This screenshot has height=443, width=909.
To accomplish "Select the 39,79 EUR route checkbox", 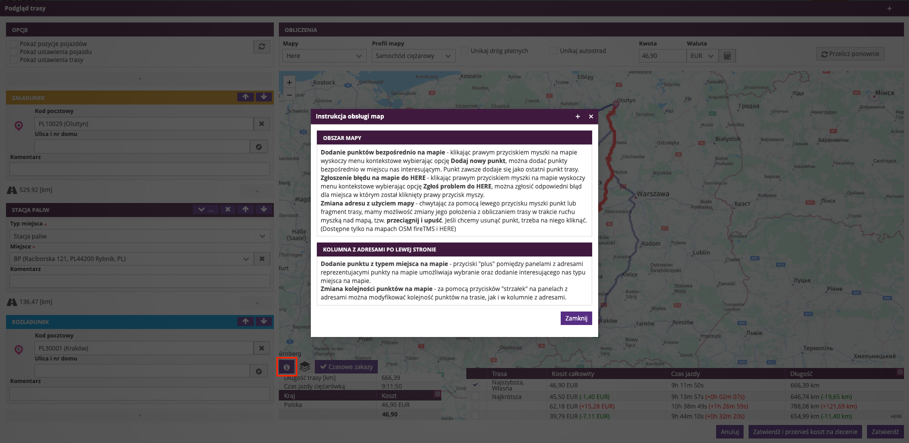I will (475, 416).
